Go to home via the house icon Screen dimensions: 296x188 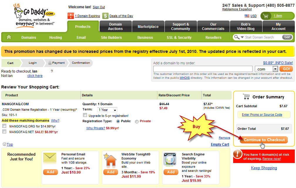pos(9,37)
